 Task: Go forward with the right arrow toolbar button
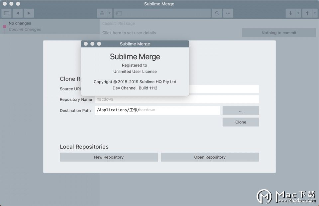[x=29, y=13]
